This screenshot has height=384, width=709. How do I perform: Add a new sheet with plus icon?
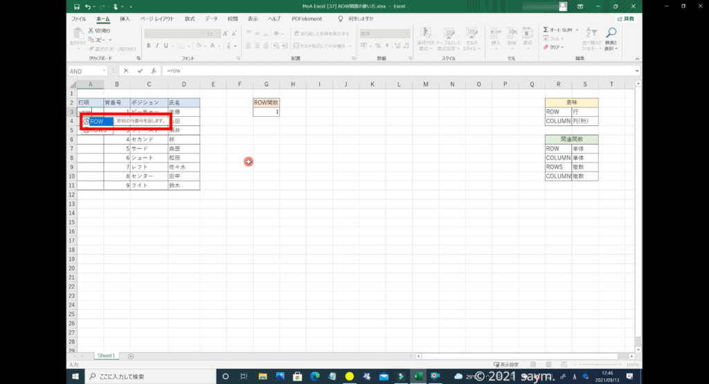point(131,356)
